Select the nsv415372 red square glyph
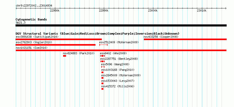 coord(102,89)
